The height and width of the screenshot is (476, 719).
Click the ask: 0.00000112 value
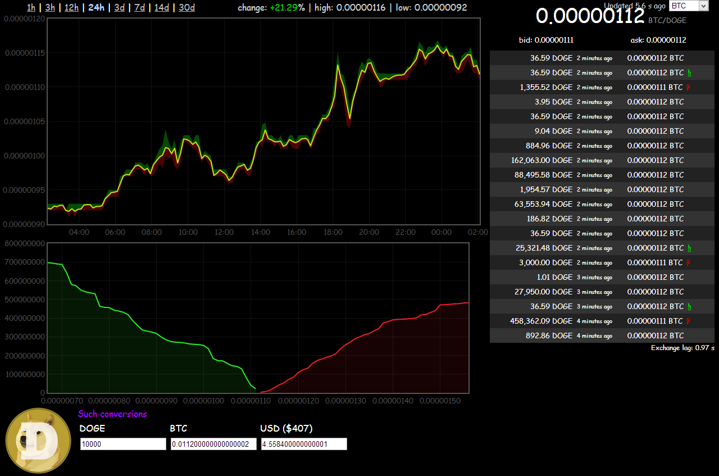tap(658, 40)
